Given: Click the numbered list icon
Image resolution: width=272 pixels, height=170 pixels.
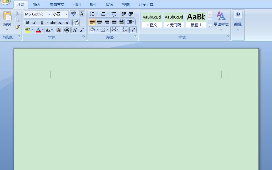Looking at the screenshot, I should point(103,14).
